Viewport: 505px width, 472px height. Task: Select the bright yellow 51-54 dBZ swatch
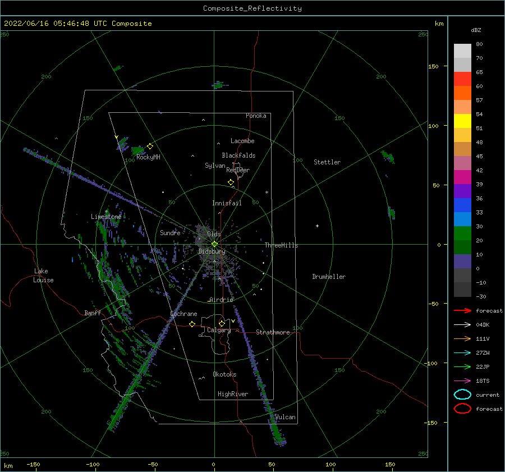click(462, 121)
